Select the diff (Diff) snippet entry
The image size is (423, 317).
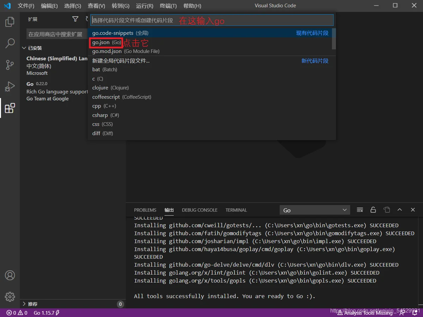pos(210,133)
